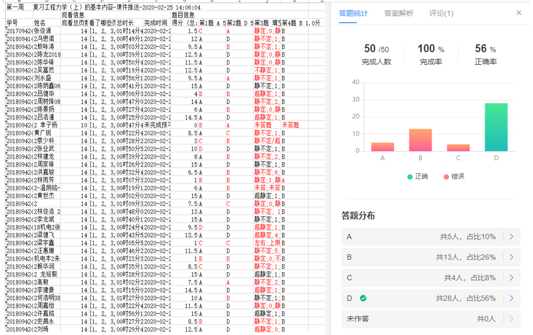This screenshot has height=335, width=533.
Task: Click the green D bar in chart
Action: 496,127
